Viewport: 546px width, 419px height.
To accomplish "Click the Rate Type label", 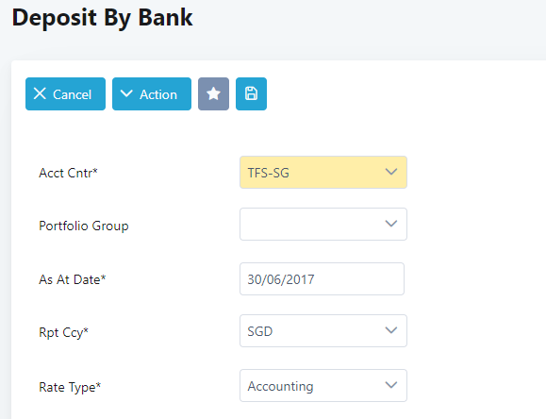I will click(70, 387).
